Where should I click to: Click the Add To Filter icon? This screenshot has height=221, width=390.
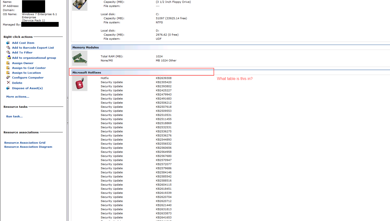8,52
